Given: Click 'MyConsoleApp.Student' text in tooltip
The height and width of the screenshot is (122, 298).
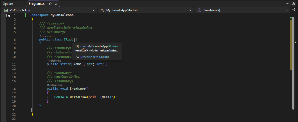Looking at the screenshot, I should tap(103, 46).
